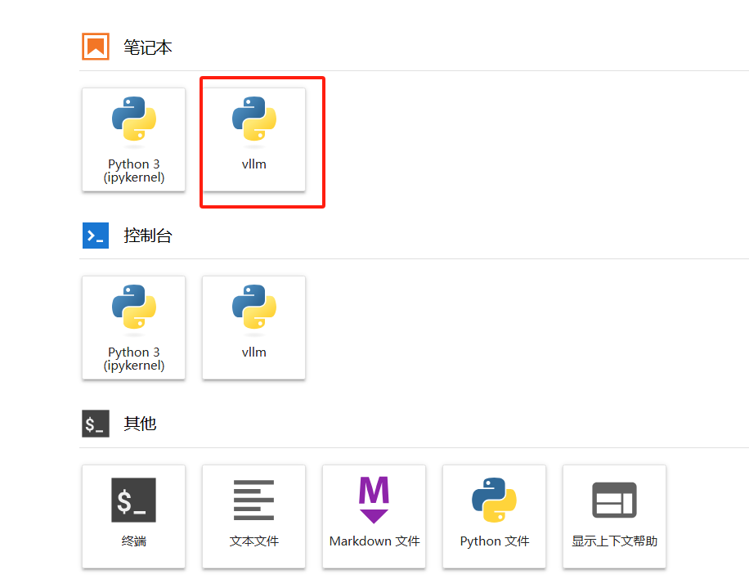This screenshot has height=588, width=749.
Task: Open a vllm kernel console
Action: coord(253,328)
